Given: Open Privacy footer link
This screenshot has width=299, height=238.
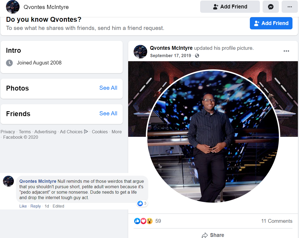Looking at the screenshot, I should [8, 132].
